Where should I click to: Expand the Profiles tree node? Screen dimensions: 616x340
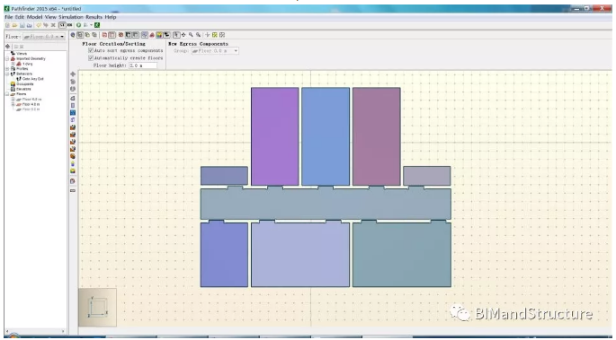(7, 69)
